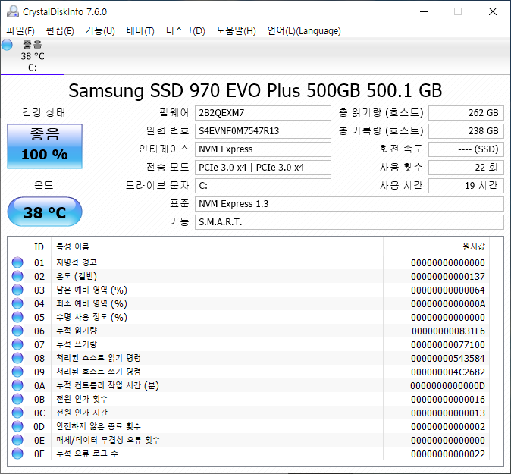Click raw value 000000004C2682
Screen dimensions: 511x474
(x=448, y=372)
